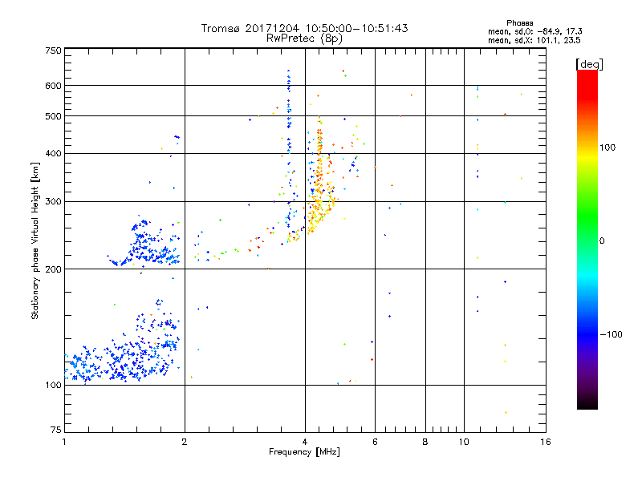Click the x-axis tick label "1"
The height and width of the screenshot is (481, 642).
click(64, 442)
